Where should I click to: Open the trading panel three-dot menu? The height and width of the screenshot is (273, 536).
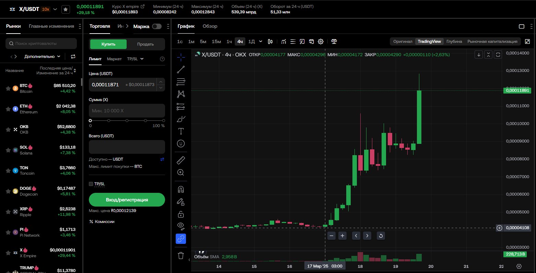[168, 26]
